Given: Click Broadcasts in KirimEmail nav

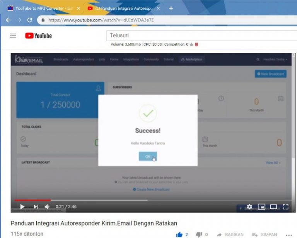Looking at the screenshot, I should point(61,59).
